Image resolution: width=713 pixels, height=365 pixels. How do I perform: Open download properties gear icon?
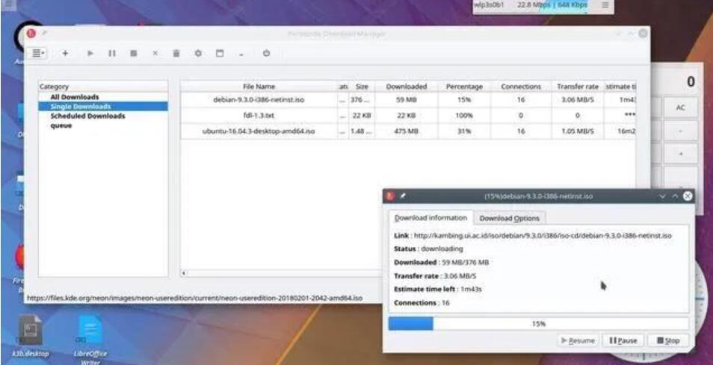point(198,53)
